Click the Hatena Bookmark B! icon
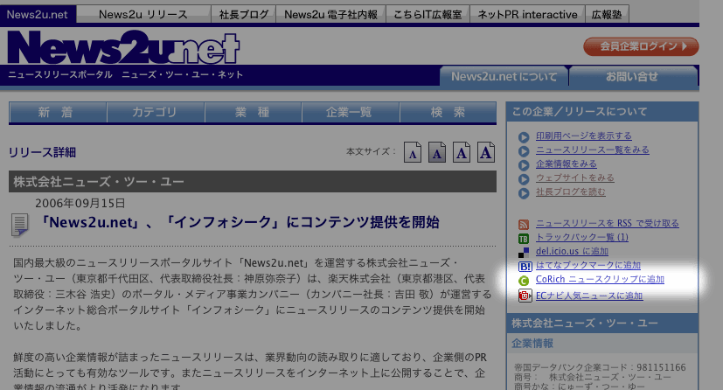This screenshot has height=390, width=723. (x=524, y=266)
